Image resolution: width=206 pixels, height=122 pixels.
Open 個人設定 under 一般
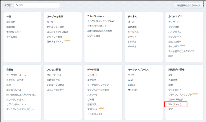(11, 22)
